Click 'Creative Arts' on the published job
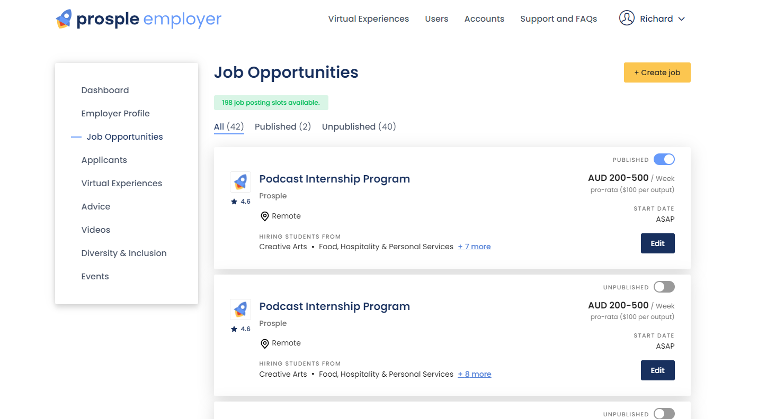Viewport: 758px width, 419px height. pos(283,247)
